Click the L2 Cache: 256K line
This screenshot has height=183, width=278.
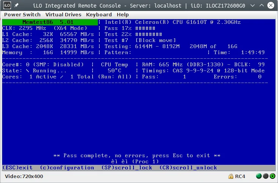point(48,41)
